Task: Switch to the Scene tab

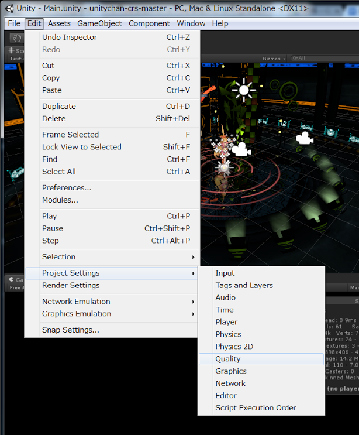Action: tap(16, 51)
